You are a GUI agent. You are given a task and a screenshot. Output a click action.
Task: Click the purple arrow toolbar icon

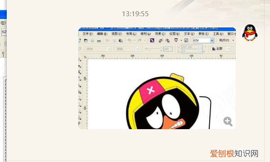(152, 40)
